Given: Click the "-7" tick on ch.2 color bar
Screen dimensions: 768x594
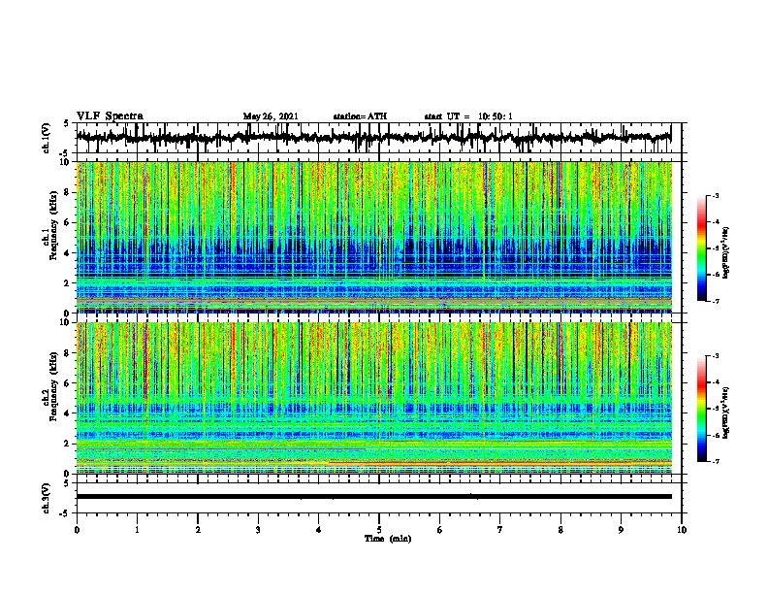Looking at the screenshot, I should click(716, 461).
